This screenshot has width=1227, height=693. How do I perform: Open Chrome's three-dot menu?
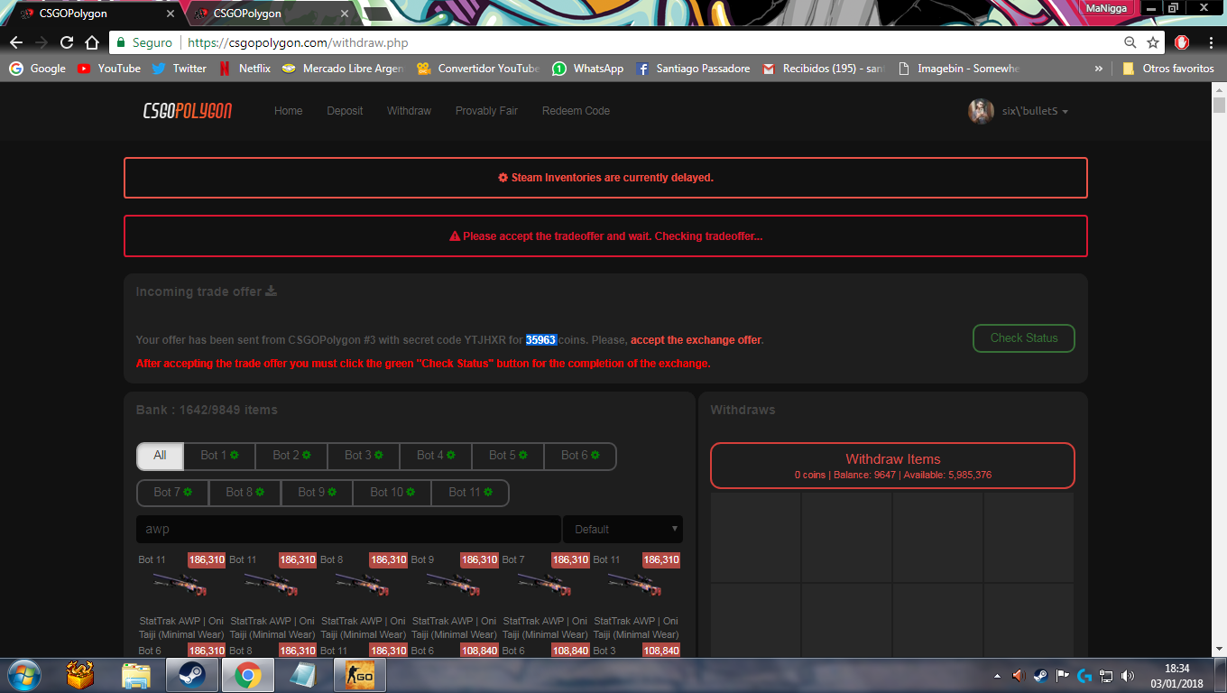[x=1209, y=42]
